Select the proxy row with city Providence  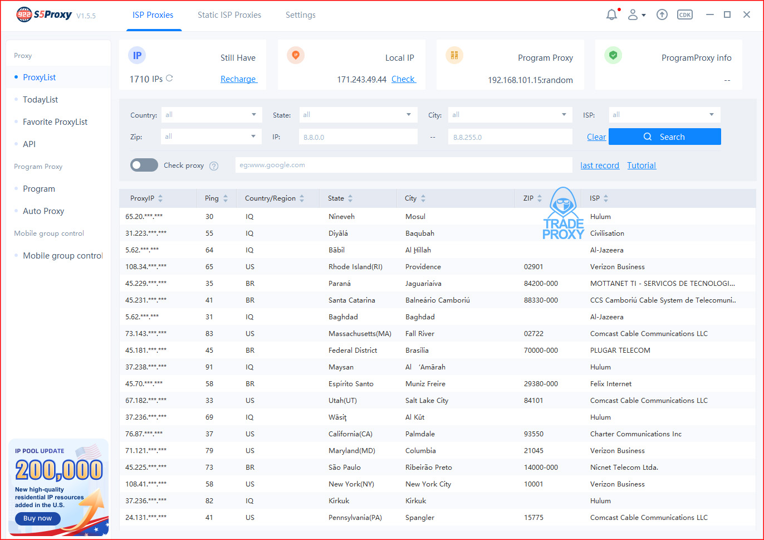[438, 266]
